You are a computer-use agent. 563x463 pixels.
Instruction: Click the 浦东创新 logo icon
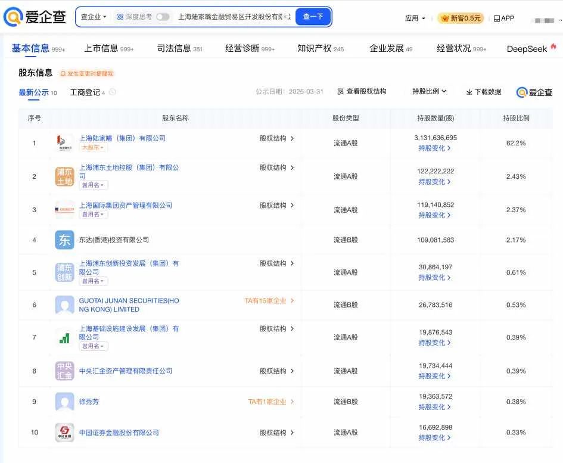pos(64,272)
